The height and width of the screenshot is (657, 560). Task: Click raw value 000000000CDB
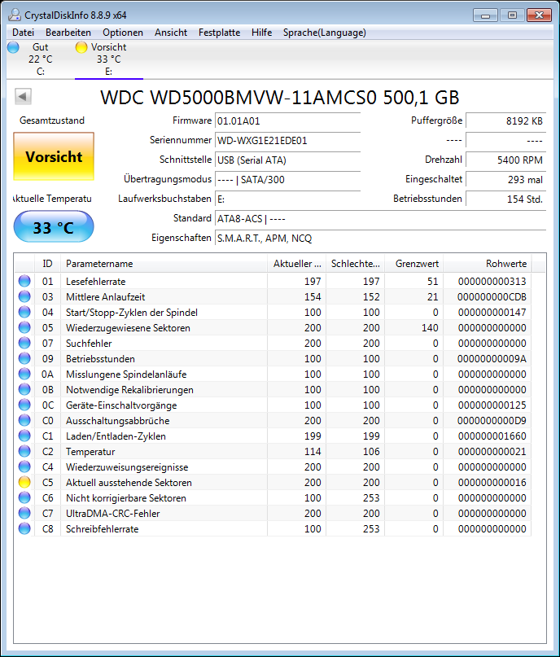pos(492,297)
